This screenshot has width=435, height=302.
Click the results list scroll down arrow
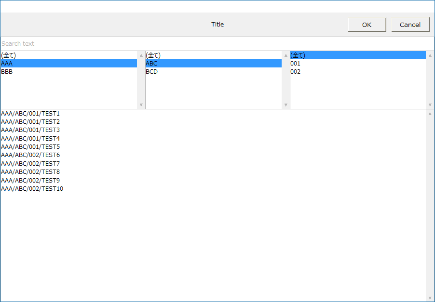tap(430, 298)
